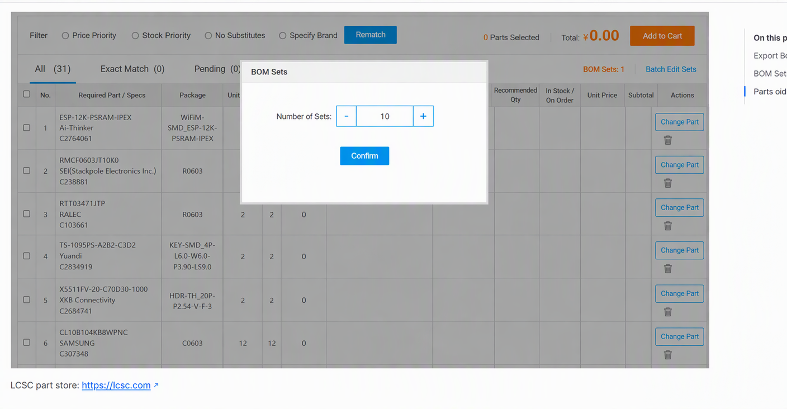Click Change Part for TS-1095PS-A2B2-C3D2
This screenshot has height=409, width=787.
point(680,250)
